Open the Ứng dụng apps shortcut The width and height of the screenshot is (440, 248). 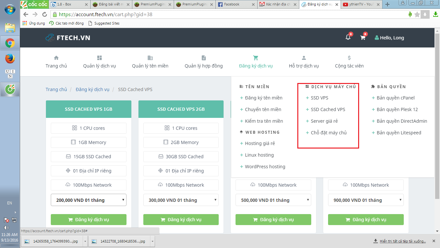(34, 23)
